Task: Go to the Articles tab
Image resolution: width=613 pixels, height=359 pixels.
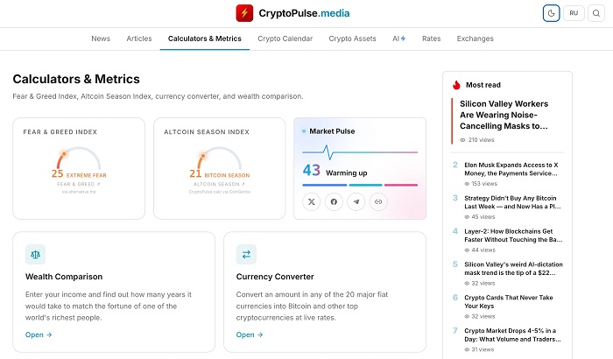Action: pos(139,39)
